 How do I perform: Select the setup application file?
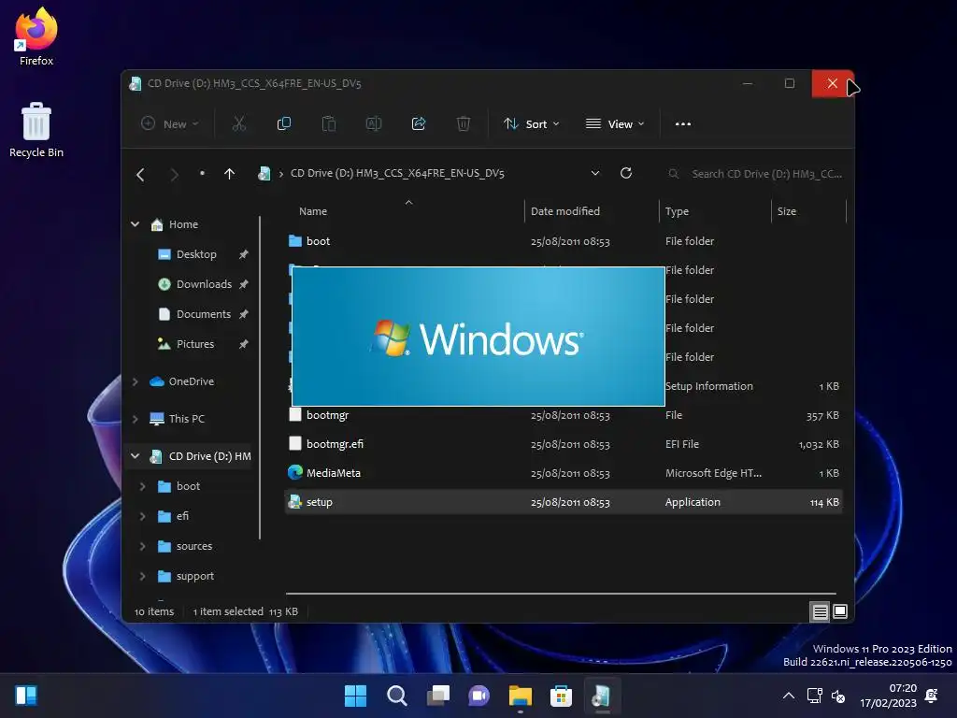pyautogui.click(x=564, y=502)
